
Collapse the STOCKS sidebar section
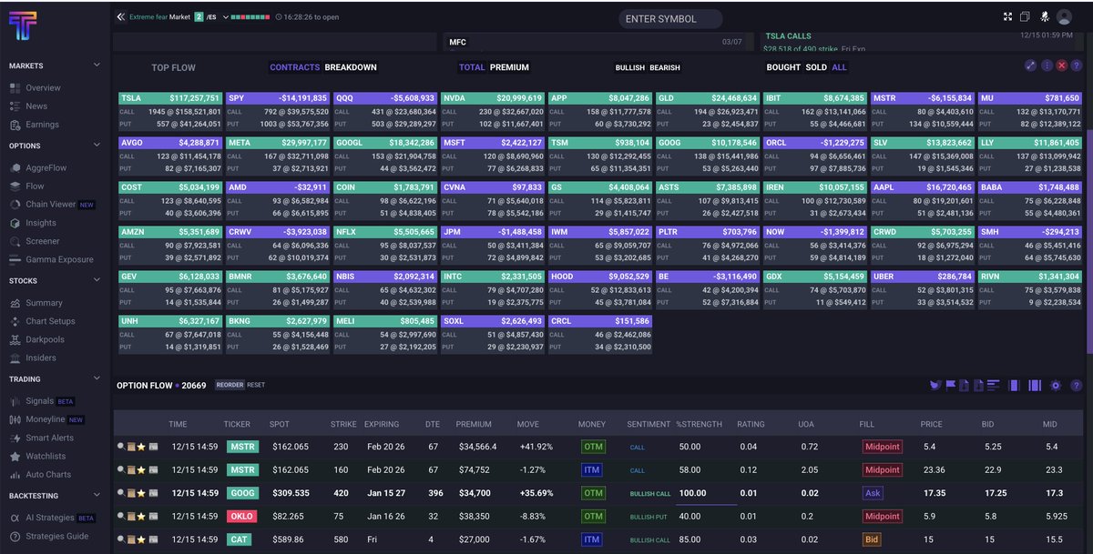(x=97, y=281)
